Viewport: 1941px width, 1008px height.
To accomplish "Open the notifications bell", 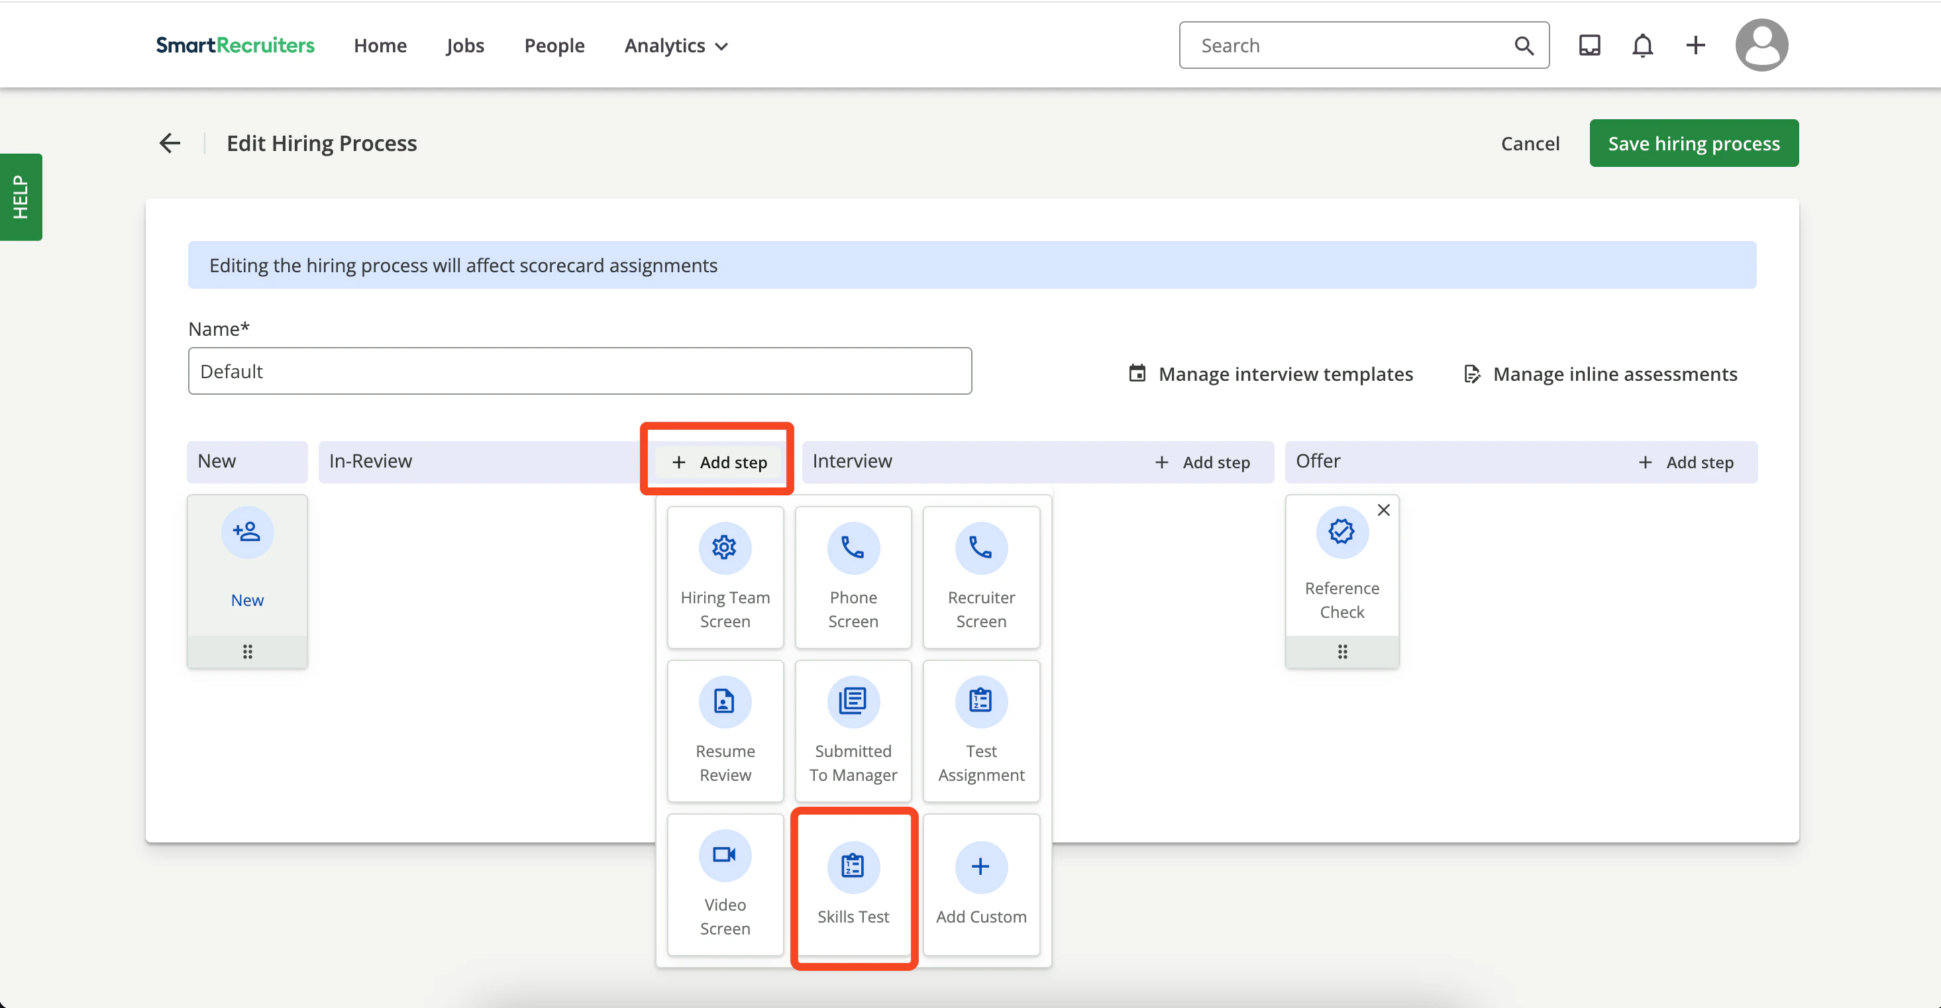I will pos(1642,46).
